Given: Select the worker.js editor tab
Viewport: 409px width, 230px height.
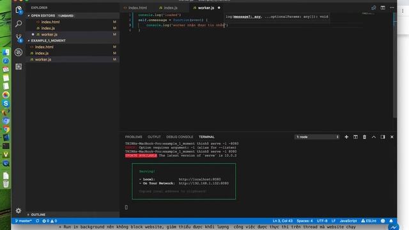Looking at the screenshot, I should (206, 8).
